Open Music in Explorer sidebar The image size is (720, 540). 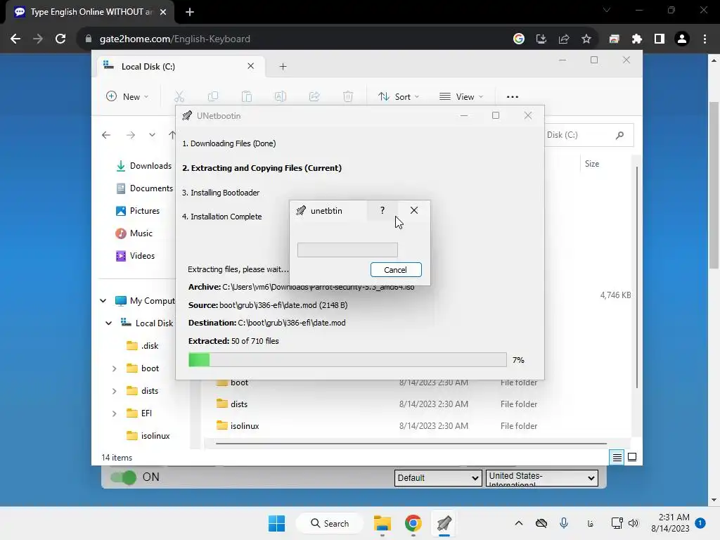pos(134,233)
